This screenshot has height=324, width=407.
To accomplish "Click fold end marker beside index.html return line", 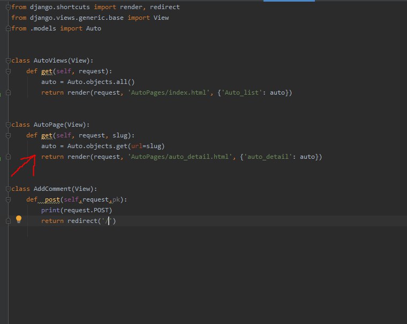I will click(x=9, y=92).
